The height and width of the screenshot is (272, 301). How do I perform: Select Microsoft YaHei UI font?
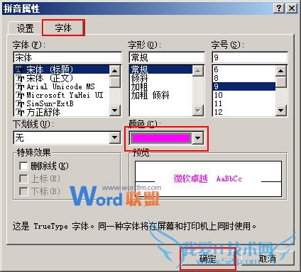click(x=62, y=95)
